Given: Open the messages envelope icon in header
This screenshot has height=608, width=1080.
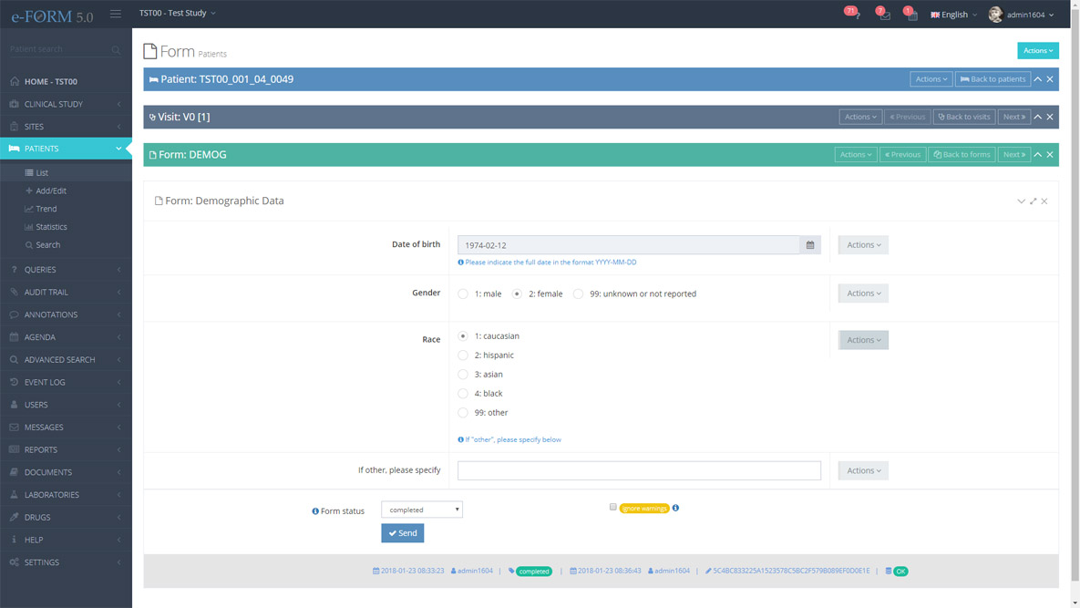Looking at the screenshot, I should click(x=884, y=15).
